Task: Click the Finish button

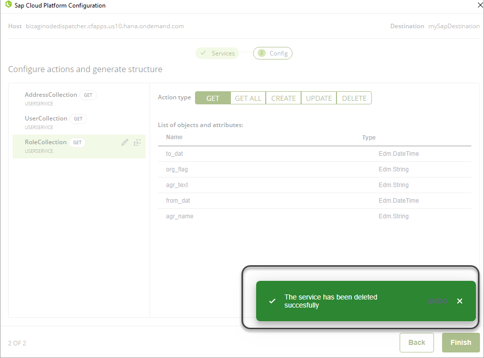Action: [461, 342]
